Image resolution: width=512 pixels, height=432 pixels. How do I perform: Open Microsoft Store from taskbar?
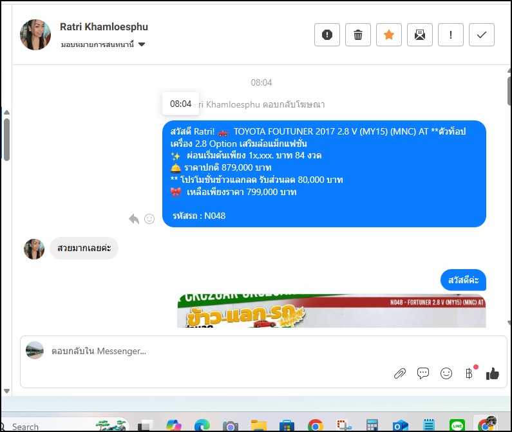tap(287, 426)
